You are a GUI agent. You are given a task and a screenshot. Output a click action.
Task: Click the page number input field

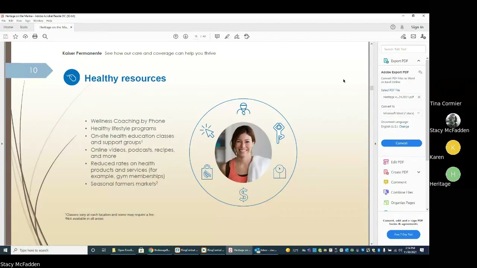196,36
